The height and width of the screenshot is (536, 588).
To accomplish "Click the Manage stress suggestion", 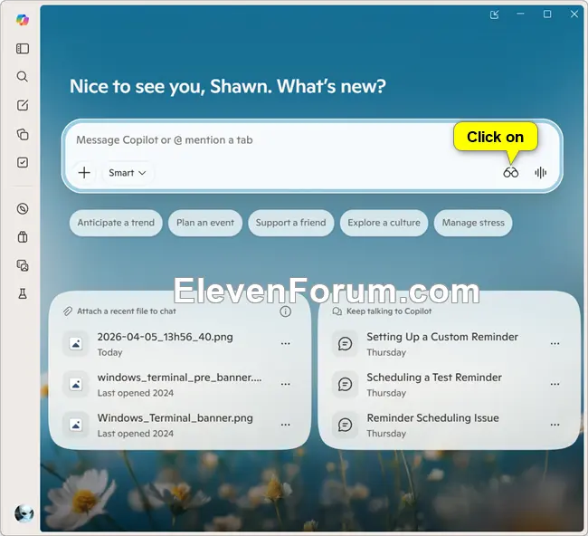I will tap(473, 223).
